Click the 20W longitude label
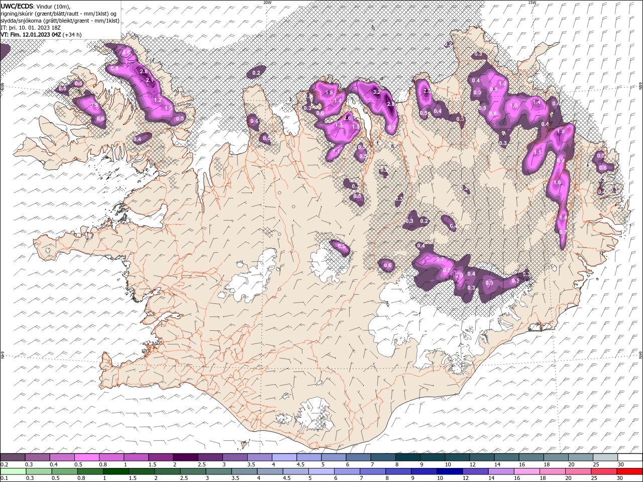This screenshot has height=482, width=643. (x=267, y=3)
